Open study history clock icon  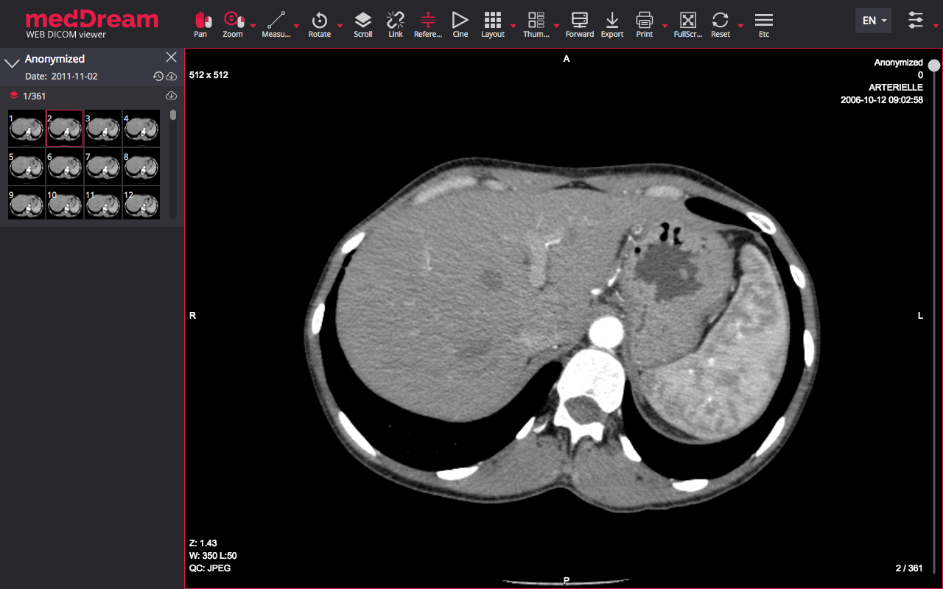158,77
